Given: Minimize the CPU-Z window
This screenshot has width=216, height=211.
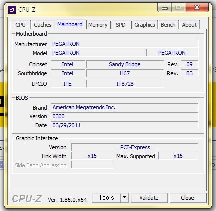Looking at the screenshot, I should (x=165, y=8).
